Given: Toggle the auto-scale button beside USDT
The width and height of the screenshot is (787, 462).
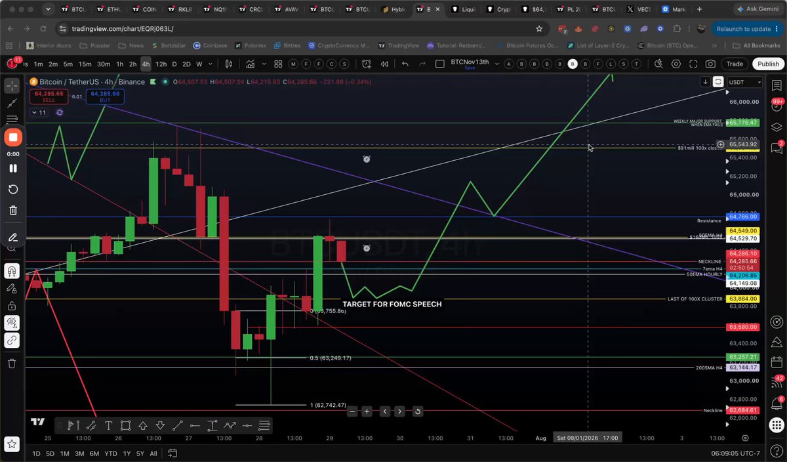Looking at the screenshot, I should click(718, 82).
